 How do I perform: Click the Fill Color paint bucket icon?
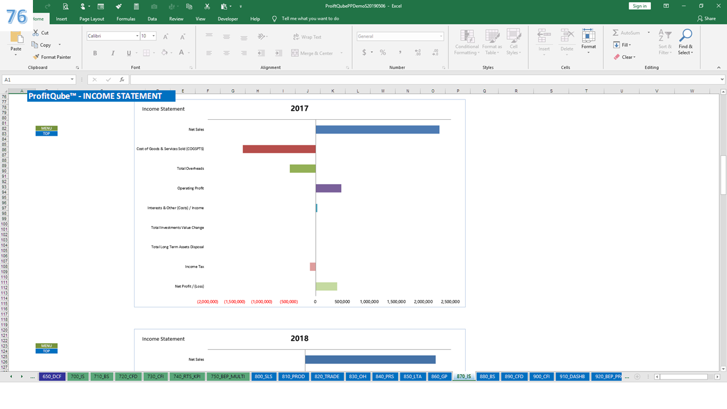(164, 53)
